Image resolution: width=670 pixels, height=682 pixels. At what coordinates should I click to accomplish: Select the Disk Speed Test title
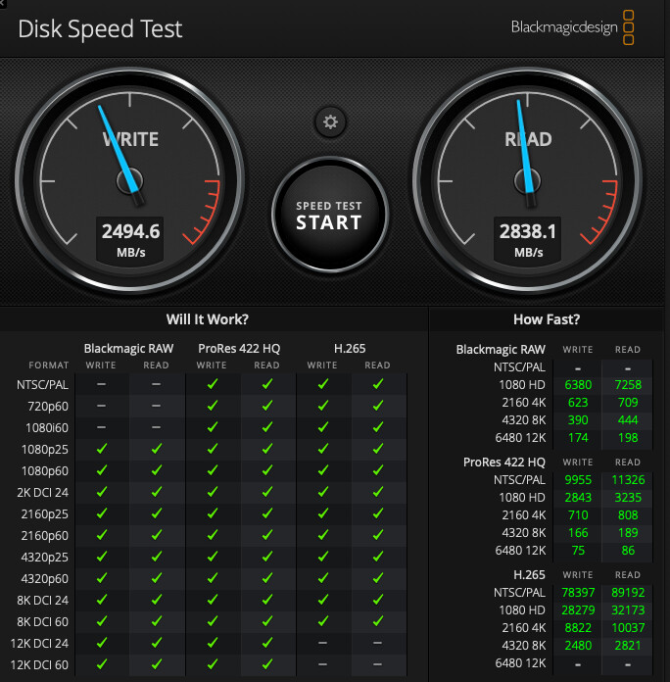click(x=100, y=29)
